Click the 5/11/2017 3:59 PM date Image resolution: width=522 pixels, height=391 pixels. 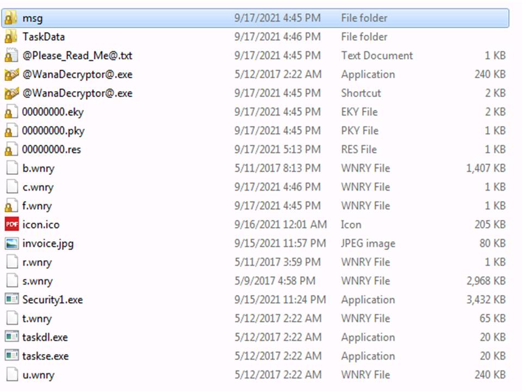(x=278, y=262)
